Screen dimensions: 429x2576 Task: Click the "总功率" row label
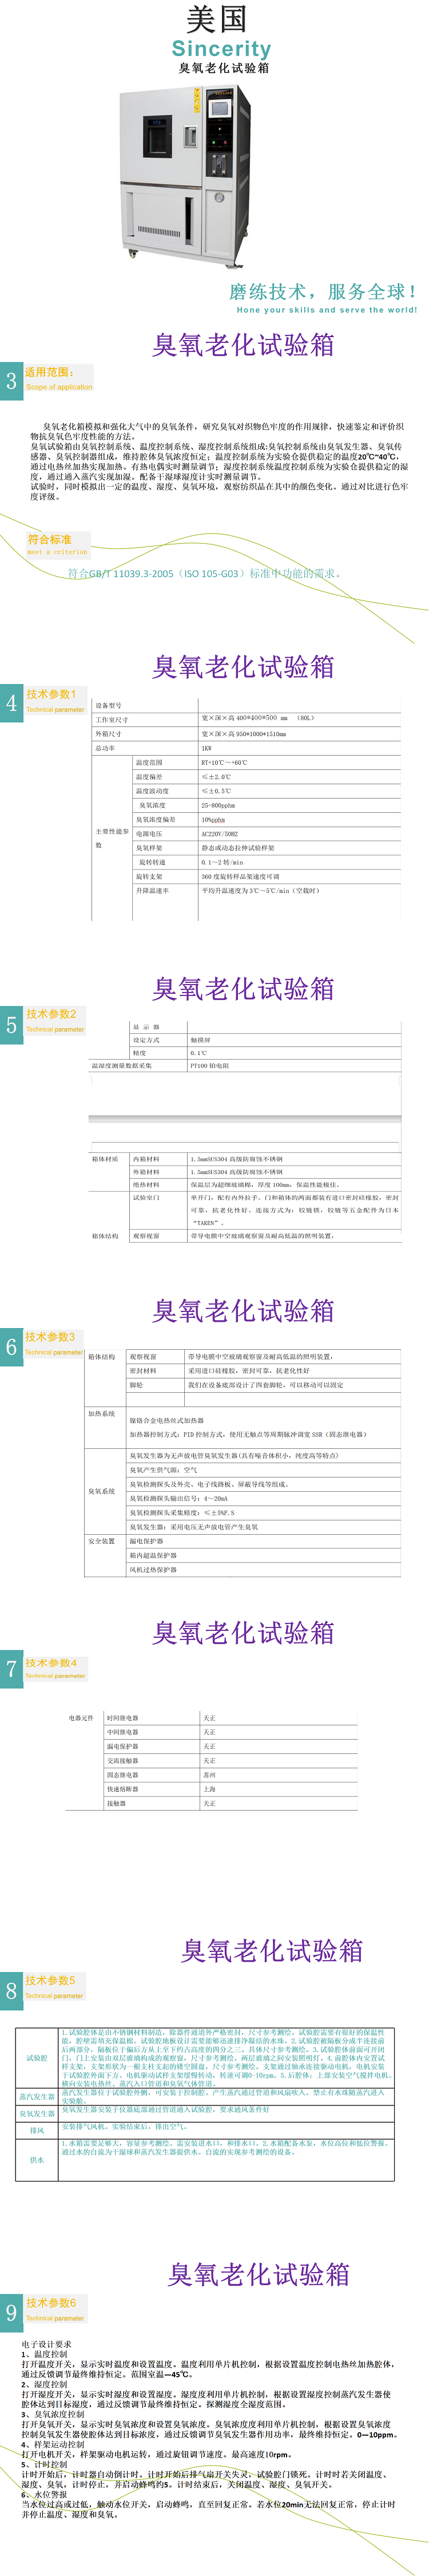click(x=105, y=748)
